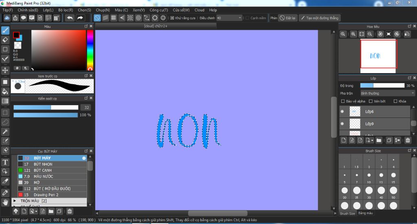Screen dimensions: 417x224
Task: Select the Brush tool in left toolbar
Action: point(5,30)
